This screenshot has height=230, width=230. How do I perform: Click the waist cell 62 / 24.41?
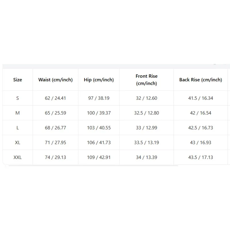(55, 98)
